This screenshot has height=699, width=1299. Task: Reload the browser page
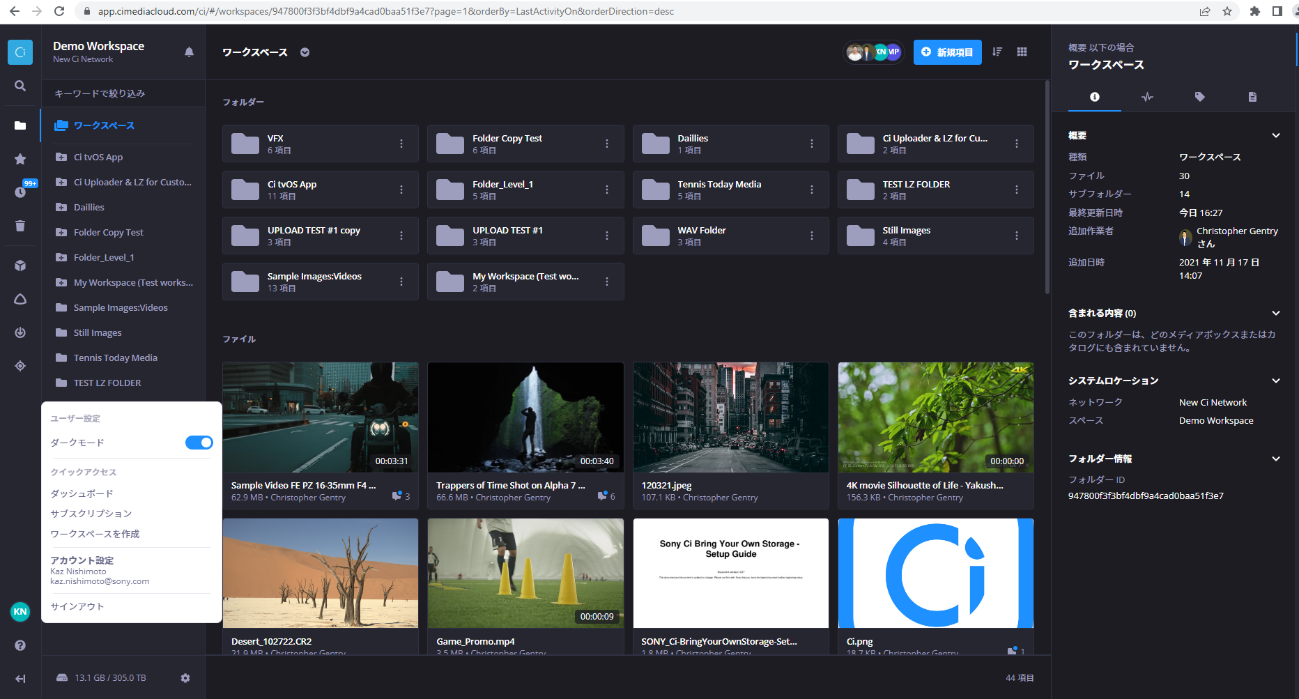[59, 11]
